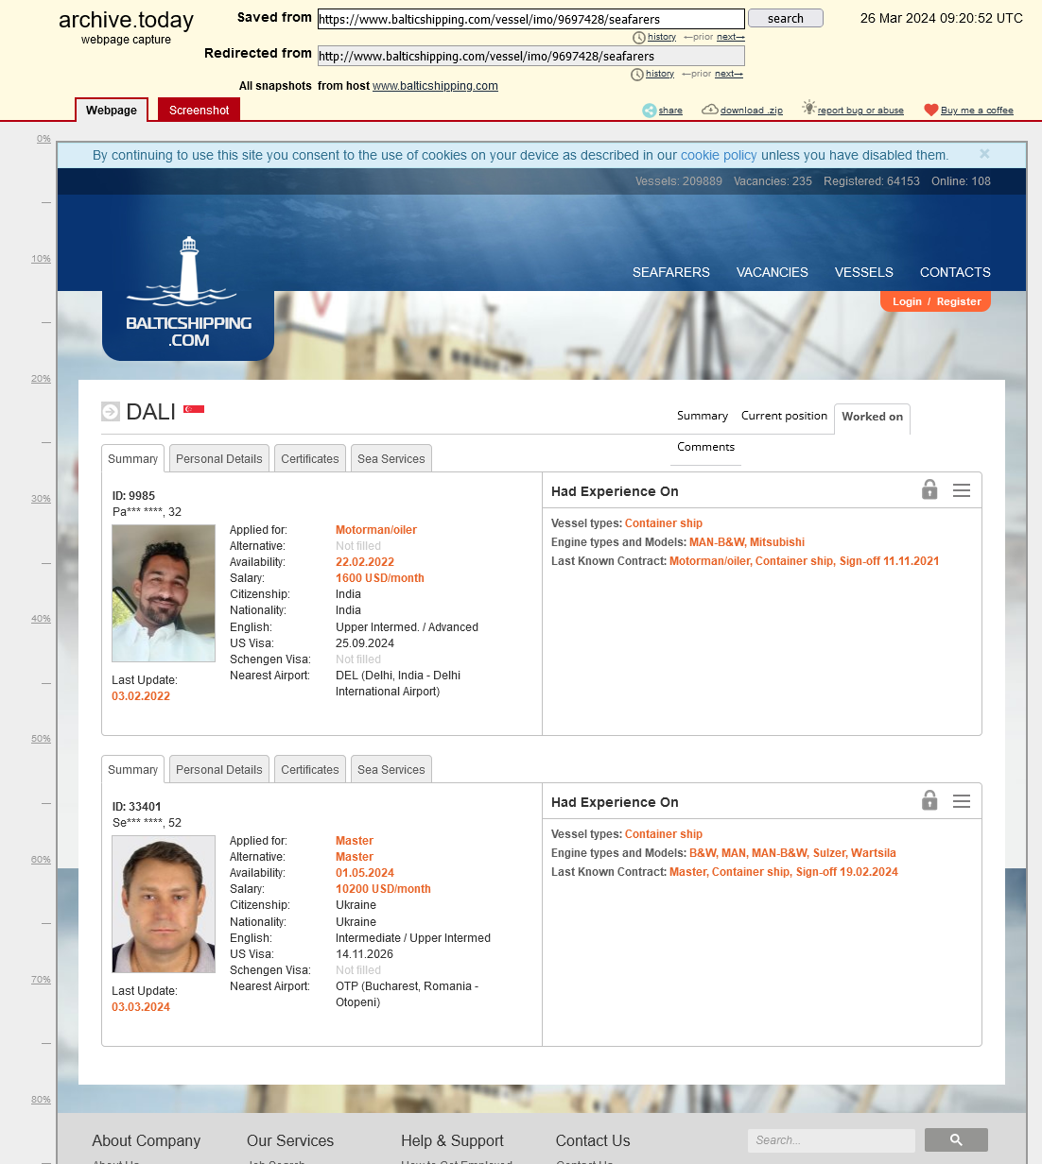Click the Register link
This screenshot has height=1164, width=1042.
tap(959, 301)
